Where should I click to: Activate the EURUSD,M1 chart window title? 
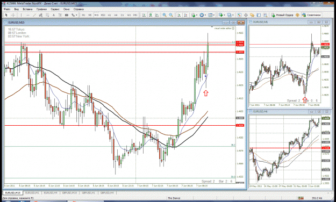pos(260,22)
